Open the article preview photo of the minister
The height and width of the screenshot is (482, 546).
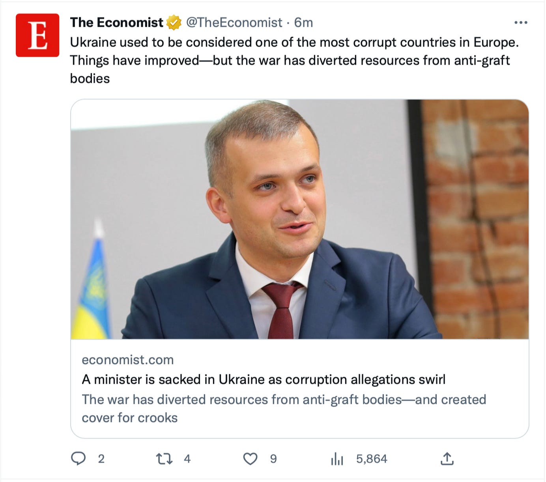click(x=299, y=219)
